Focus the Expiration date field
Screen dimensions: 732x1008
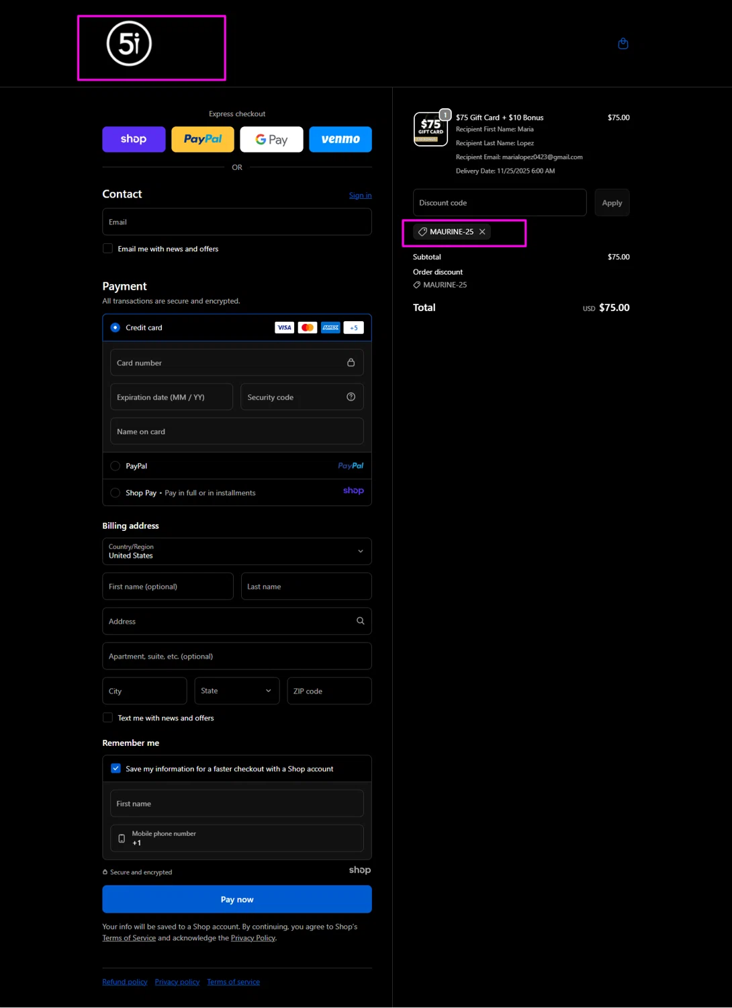pyautogui.click(x=171, y=397)
